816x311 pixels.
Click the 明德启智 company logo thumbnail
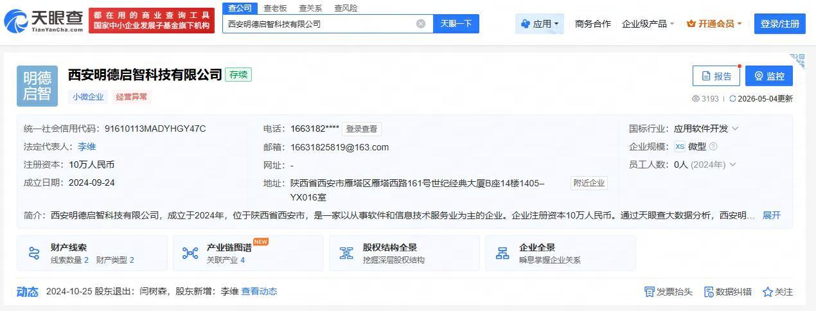pos(37,86)
